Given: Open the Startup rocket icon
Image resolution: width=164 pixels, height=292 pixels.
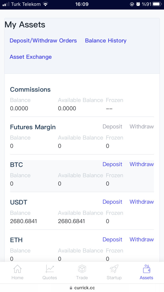Looking at the screenshot, I should [114, 269].
